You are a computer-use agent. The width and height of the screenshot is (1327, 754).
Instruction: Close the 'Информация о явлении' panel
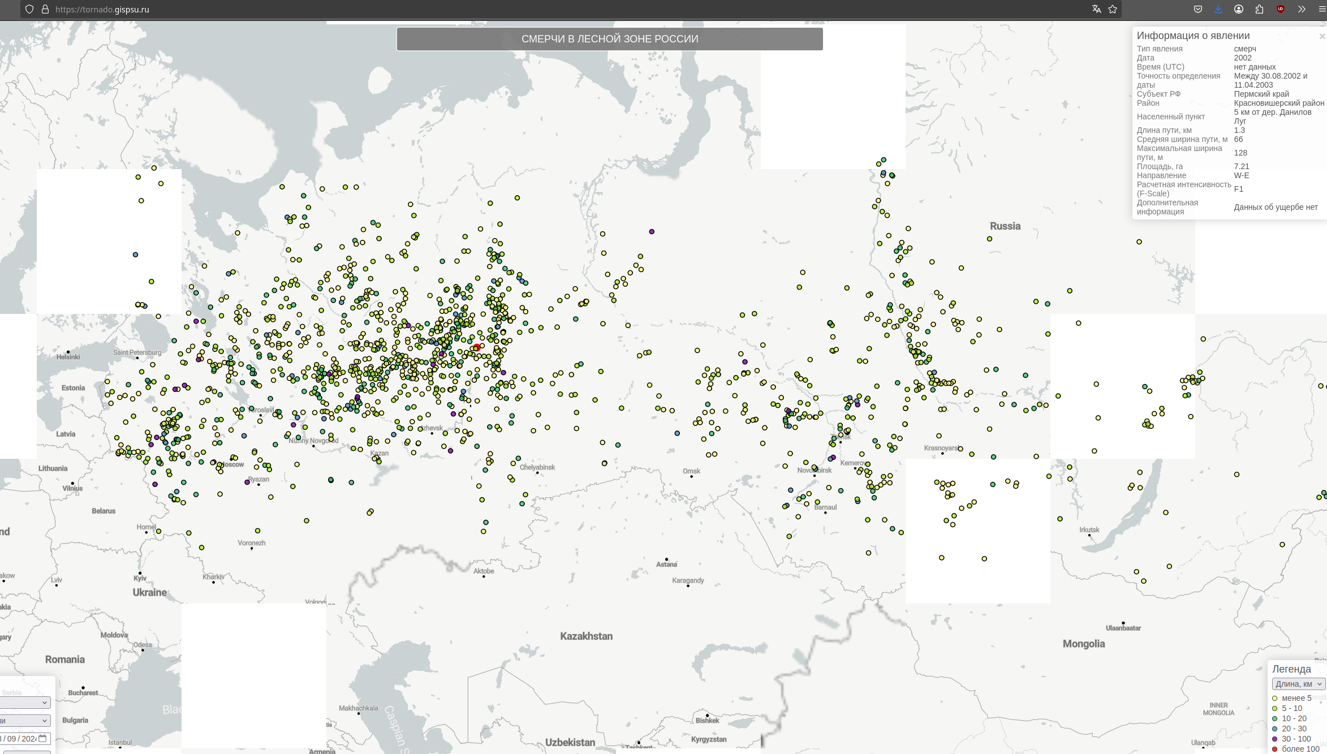1322,36
